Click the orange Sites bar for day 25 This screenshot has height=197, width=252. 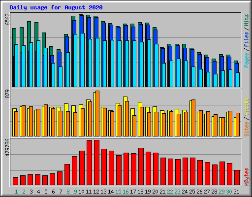coord(193,118)
